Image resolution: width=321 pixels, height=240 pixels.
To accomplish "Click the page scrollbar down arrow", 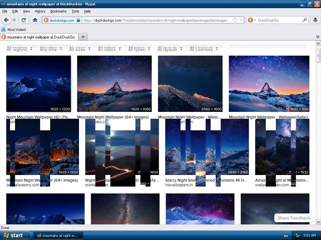I will tap(318, 222).
